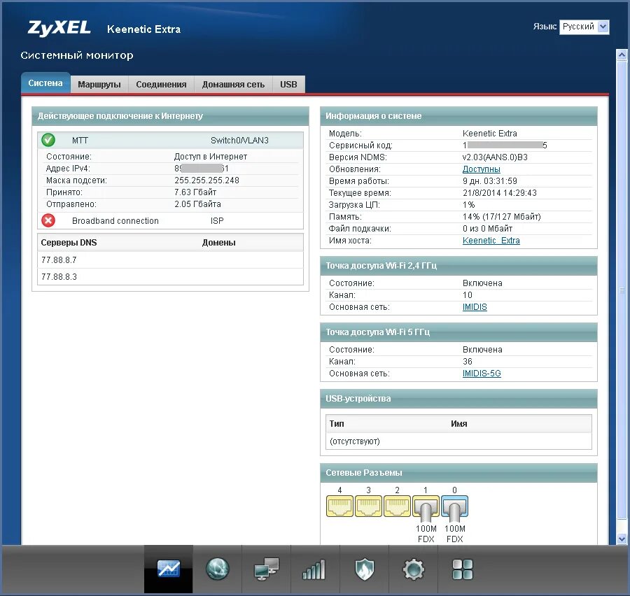The image size is (630, 596).
Task: Open the System settings gear icon
Action: 414,569
